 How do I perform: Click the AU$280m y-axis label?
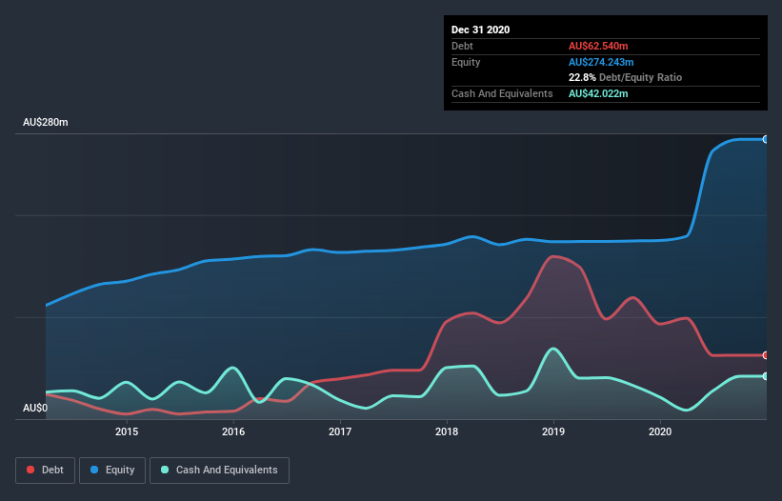click(46, 122)
